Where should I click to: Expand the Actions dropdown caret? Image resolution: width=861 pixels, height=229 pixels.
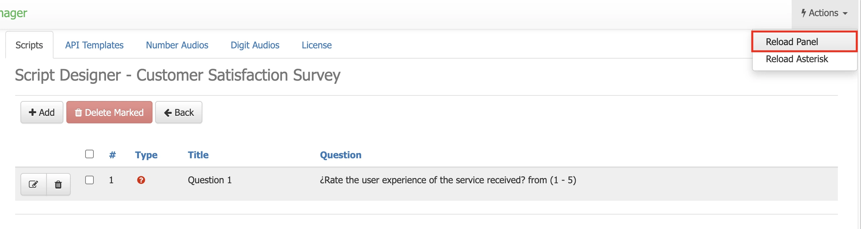coord(845,14)
